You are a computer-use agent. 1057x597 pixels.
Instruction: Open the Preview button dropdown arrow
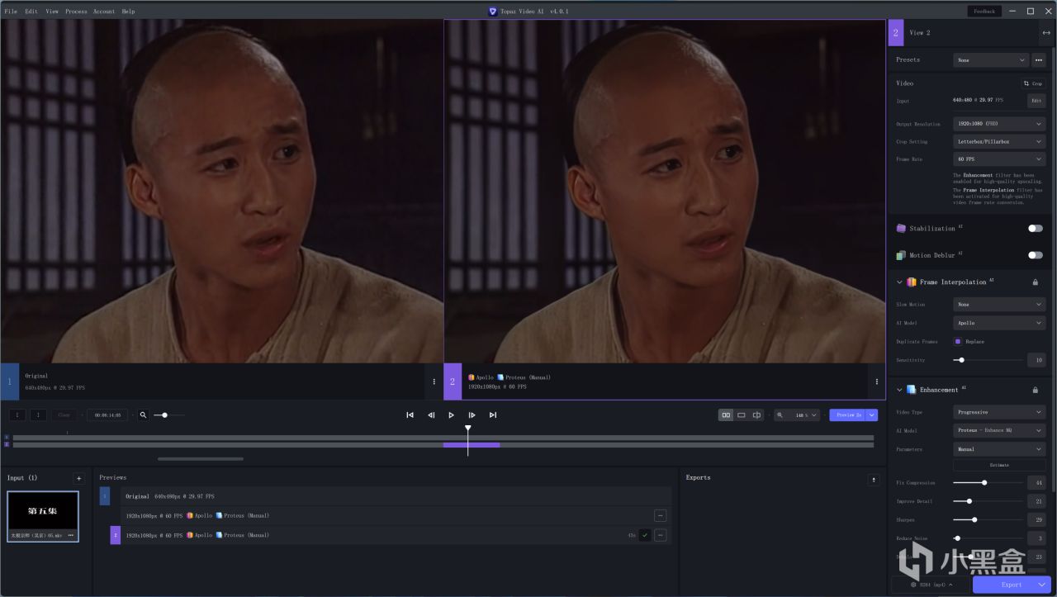click(872, 415)
